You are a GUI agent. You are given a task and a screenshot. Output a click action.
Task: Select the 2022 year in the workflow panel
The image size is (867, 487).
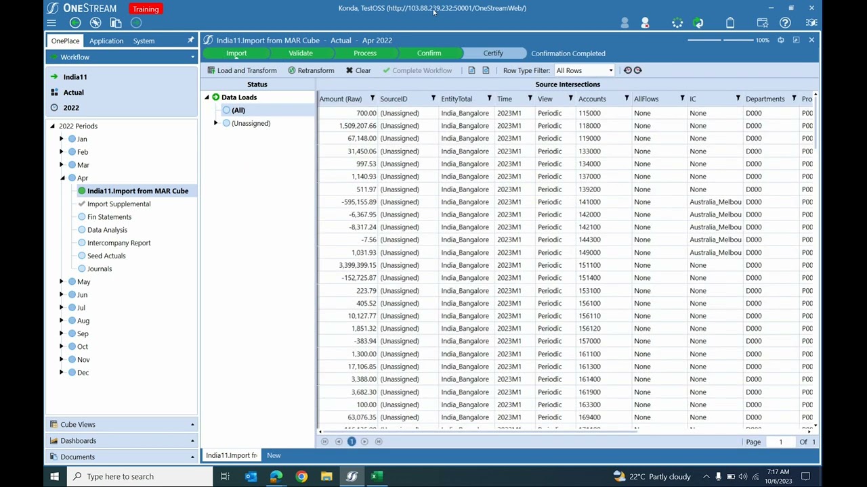[71, 108]
